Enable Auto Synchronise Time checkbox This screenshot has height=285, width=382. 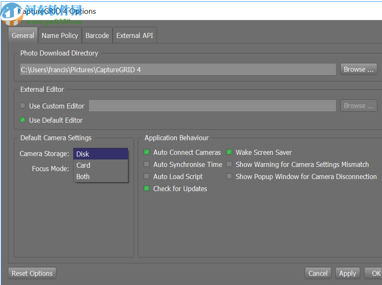(147, 164)
